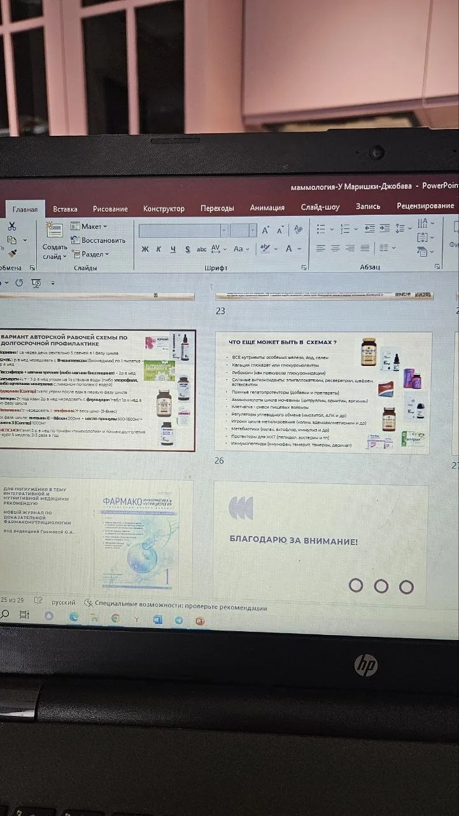Click the Cut scissors icon
Viewport: 459px width, 816px height.
point(11,226)
